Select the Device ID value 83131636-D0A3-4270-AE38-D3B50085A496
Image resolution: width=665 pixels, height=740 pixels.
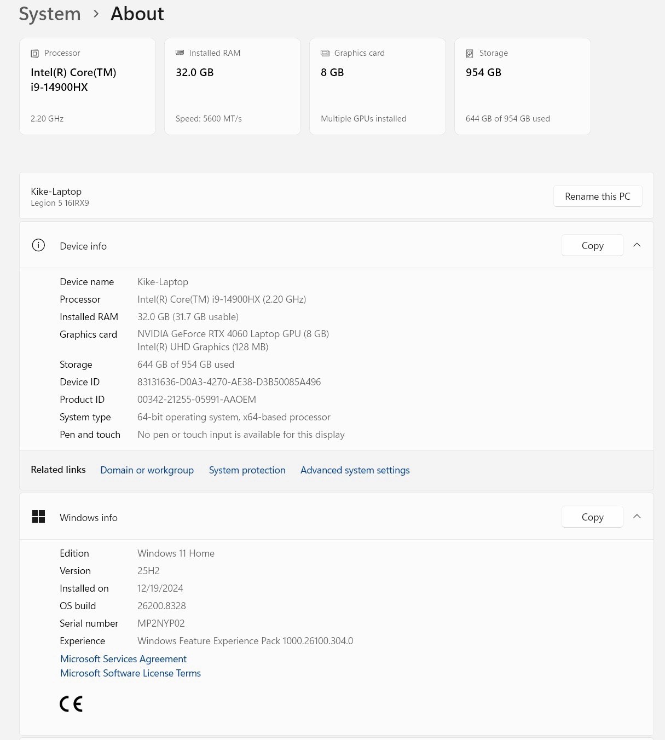229,382
